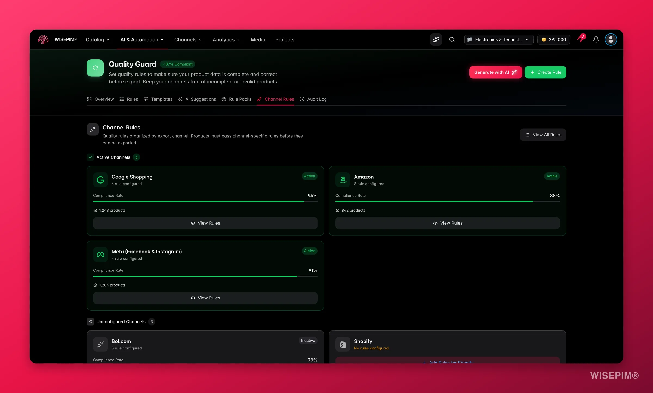653x393 pixels.
Task: Click the Active badge on Google Shopping card
Action: (309, 176)
